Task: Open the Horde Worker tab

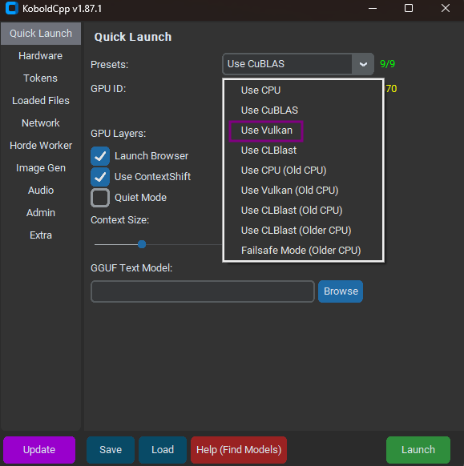Action: pos(41,146)
